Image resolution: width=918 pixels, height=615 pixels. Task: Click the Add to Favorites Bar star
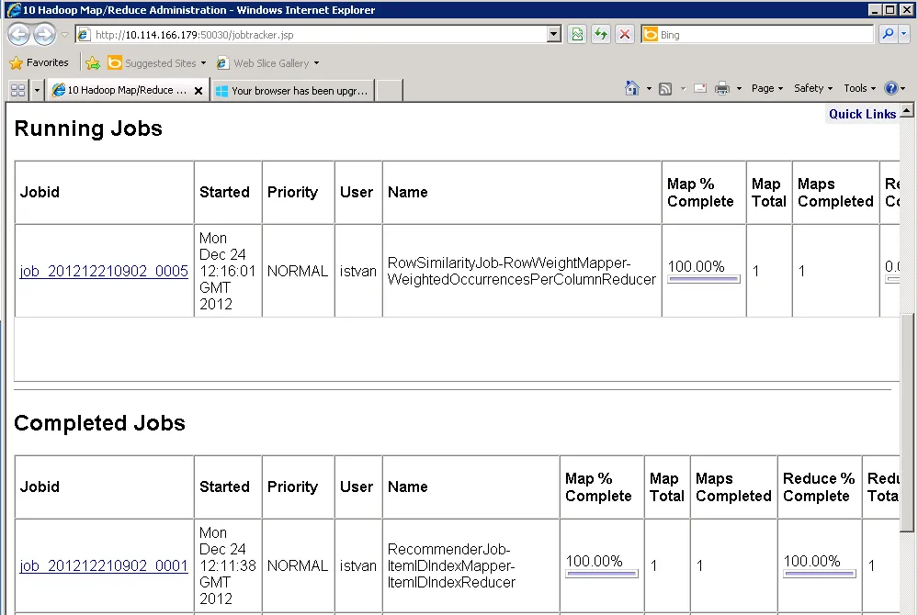[x=93, y=63]
